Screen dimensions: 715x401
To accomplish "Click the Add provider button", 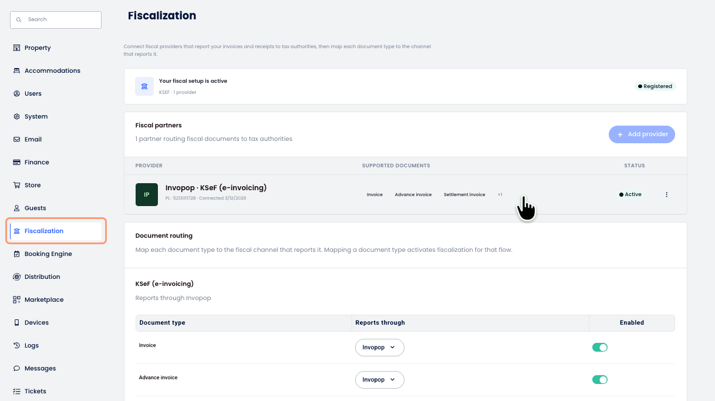I will (x=642, y=134).
